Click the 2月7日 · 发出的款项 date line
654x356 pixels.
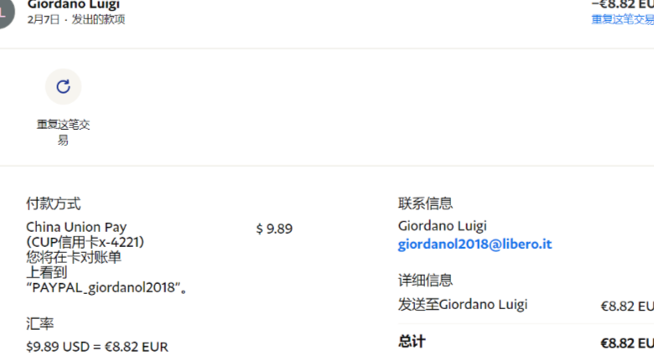(x=75, y=19)
